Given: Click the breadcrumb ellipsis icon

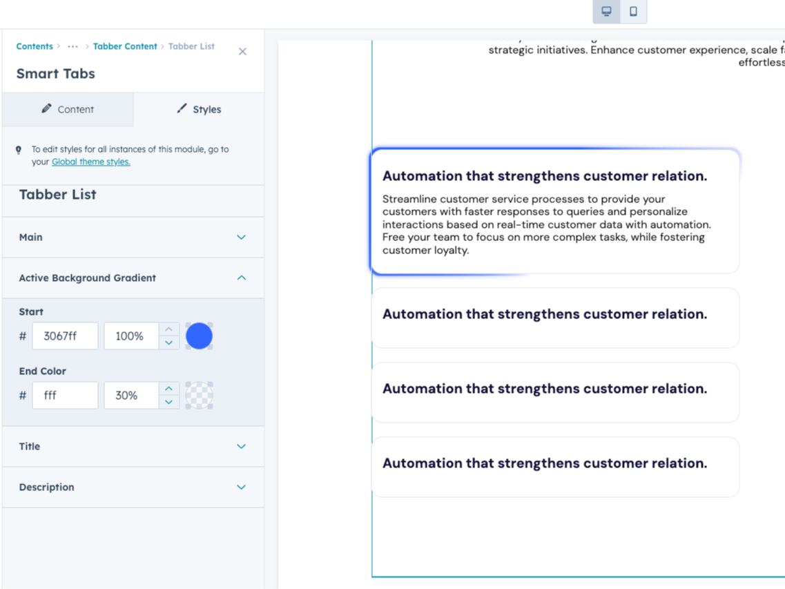Looking at the screenshot, I should click(72, 46).
